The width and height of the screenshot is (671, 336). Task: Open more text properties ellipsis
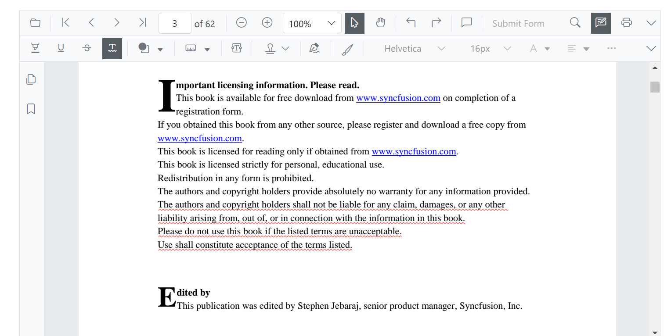tap(611, 48)
